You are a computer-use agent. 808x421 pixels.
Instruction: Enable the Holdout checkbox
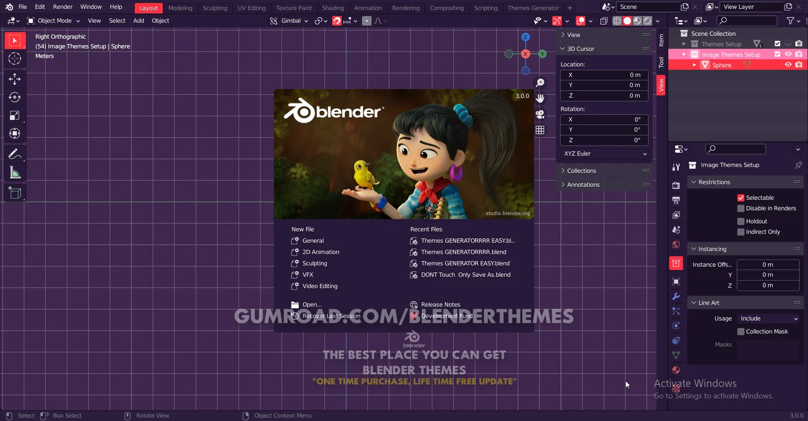(x=741, y=221)
